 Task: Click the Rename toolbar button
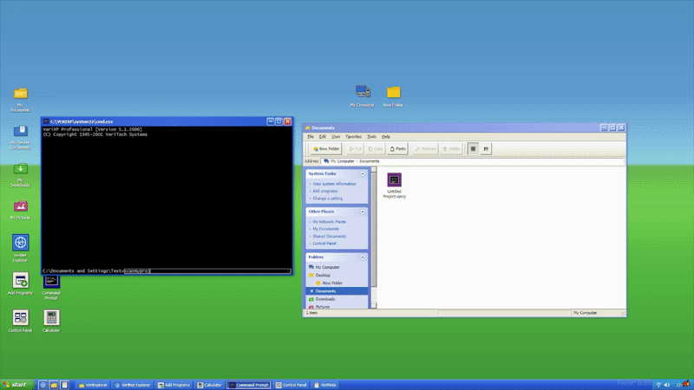[x=425, y=149]
